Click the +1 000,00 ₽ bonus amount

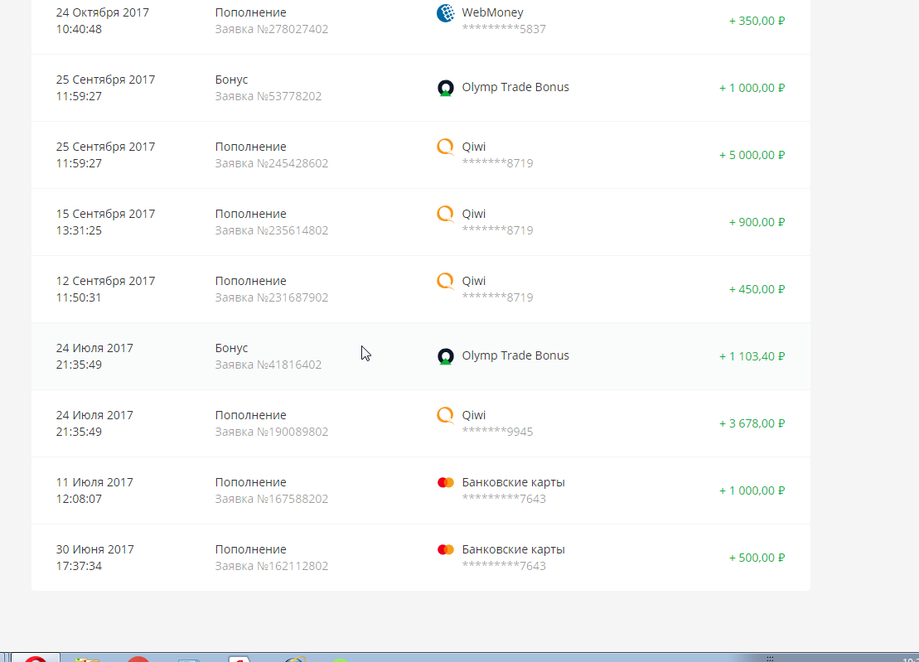[752, 88]
